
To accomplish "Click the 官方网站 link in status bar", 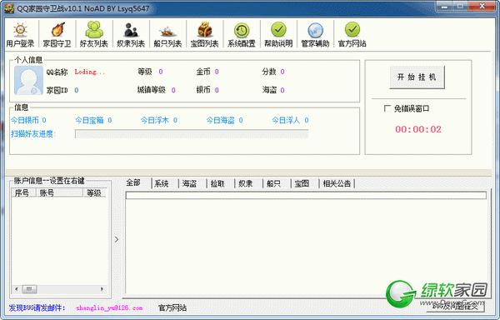I will [172, 307].
